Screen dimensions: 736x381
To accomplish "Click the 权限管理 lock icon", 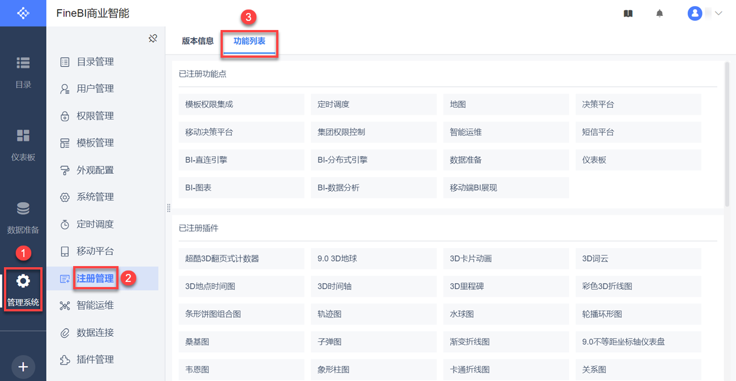I will click(x=65, y=116).
